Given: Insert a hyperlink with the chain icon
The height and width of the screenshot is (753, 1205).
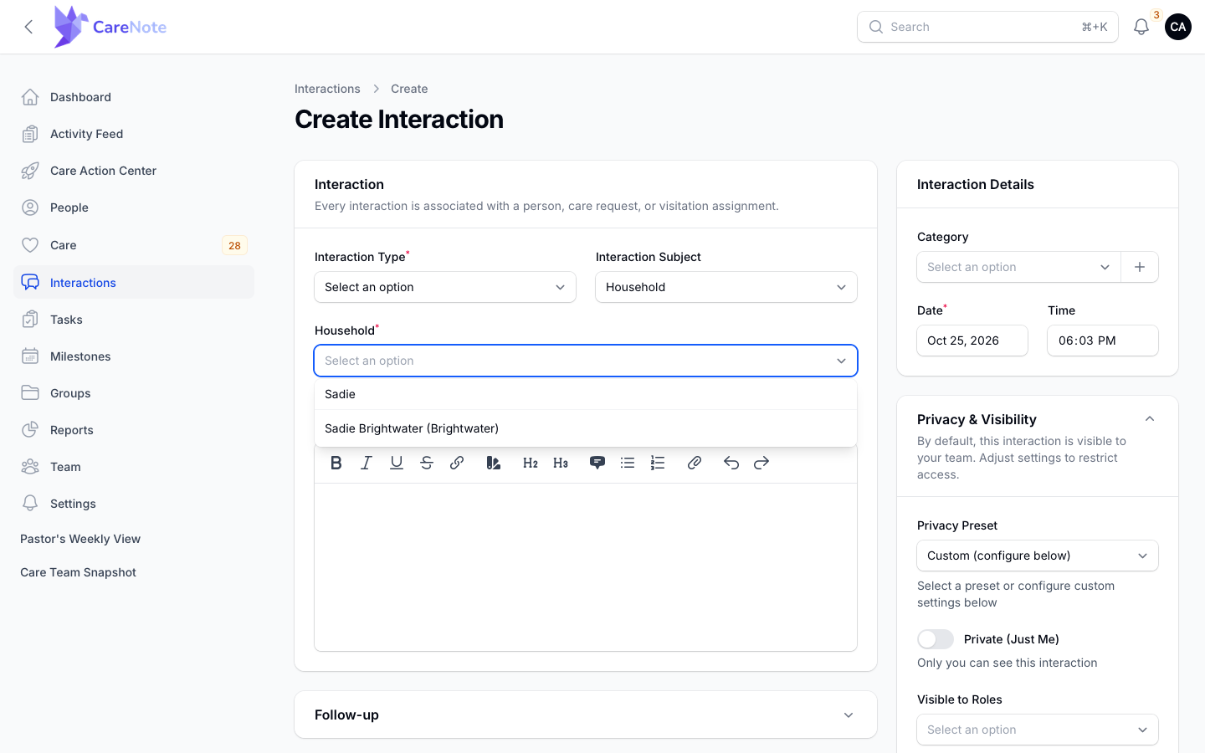Looking at the screenshot, I should click(457, 463).
